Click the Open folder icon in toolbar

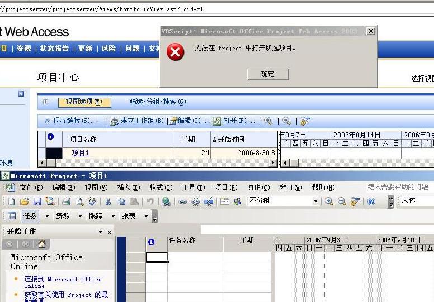point(25,202)
